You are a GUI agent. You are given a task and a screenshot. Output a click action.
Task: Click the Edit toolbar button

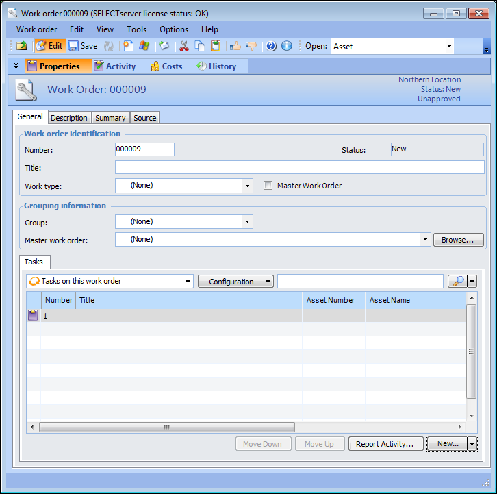pyautogui.click(x=49, y=46)
